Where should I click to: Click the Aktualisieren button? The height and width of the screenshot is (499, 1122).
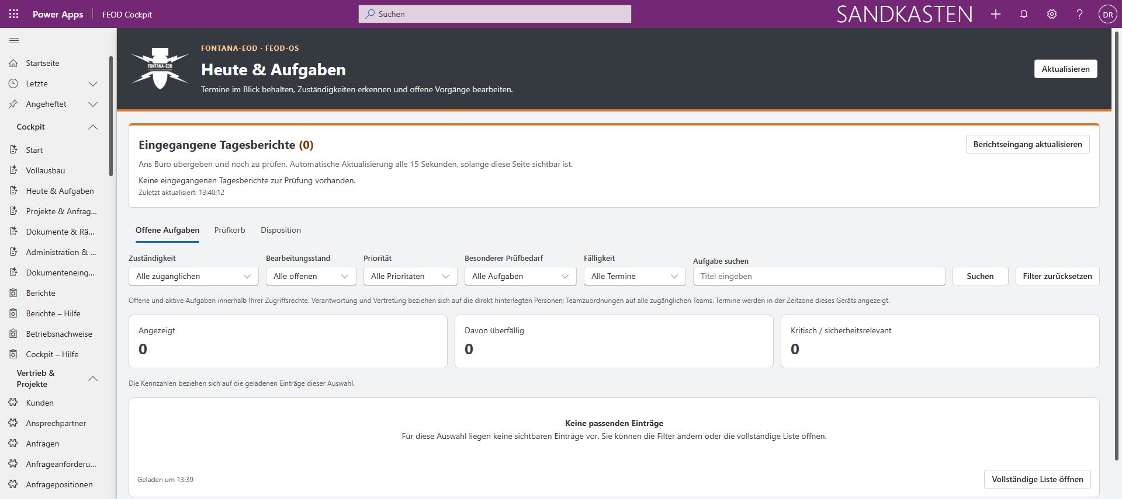tap(1065, 69)
